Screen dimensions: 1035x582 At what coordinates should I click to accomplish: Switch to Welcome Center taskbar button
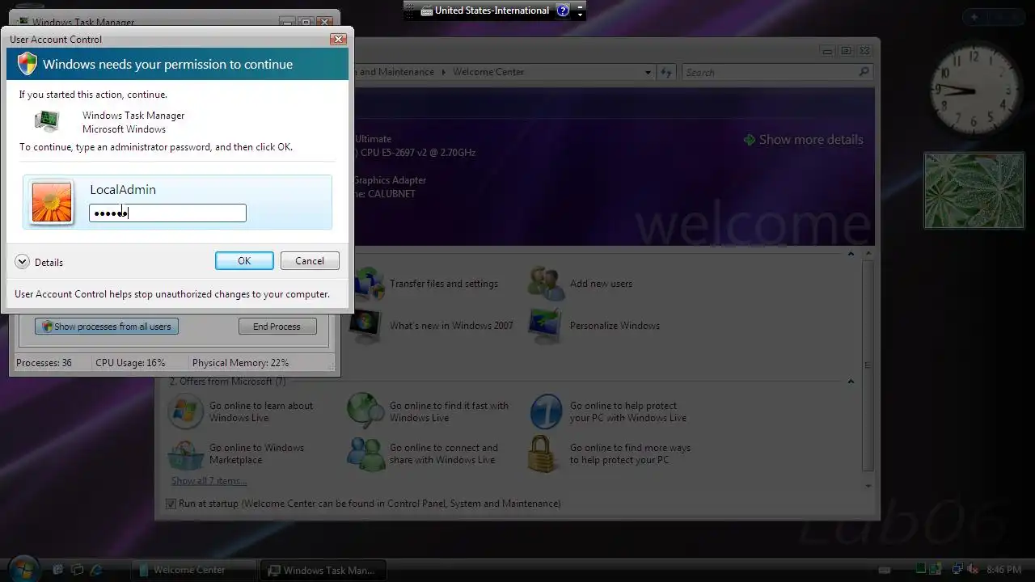click(194, 570)
